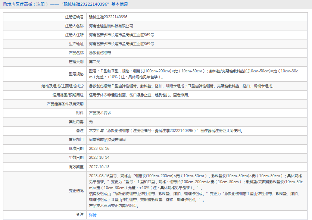Click the 注册人住所 label
Screen dimensions: 312x220
(x=74, y=35)
